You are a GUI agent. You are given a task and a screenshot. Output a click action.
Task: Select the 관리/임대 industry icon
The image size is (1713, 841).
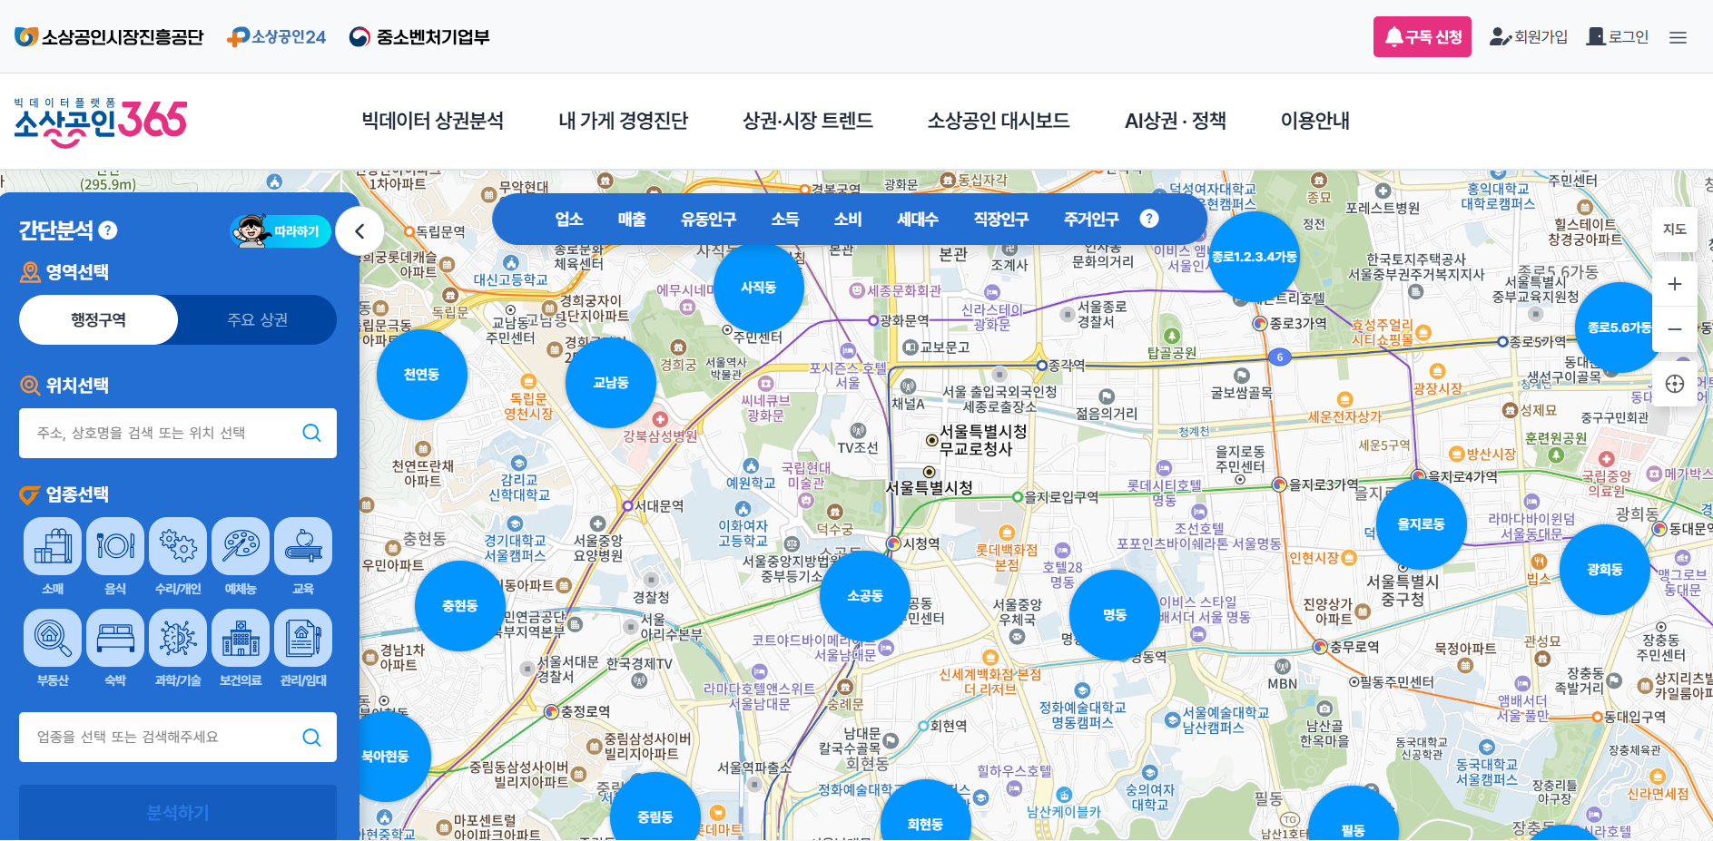pos(303,638)
